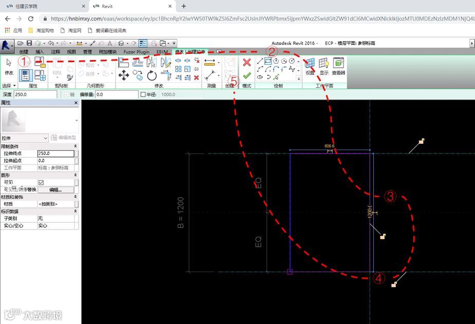Image resolution: width=475 pixels, height=324 pixels.
Task: Open the Undo history dropdown arrow
Action: point(57,43)
